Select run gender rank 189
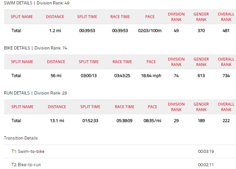 pyautogui.click(x=201, y=121)
